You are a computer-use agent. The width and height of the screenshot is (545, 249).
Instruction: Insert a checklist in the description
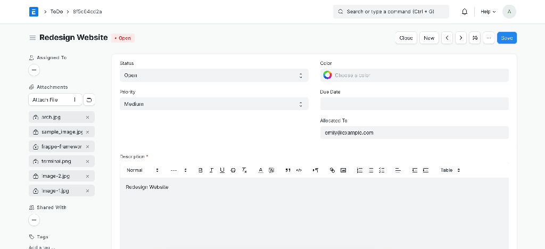[382, 170]
